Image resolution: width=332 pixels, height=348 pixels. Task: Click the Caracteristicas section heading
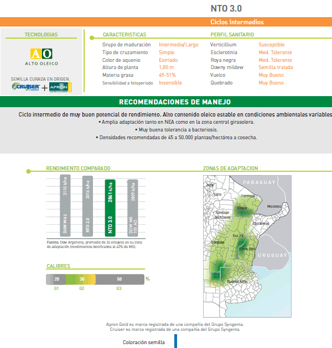(124, 34)
